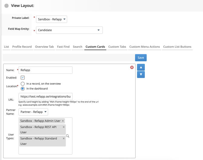The image size is (203, 160).
Task: Switch to the Custom Tabs tab
Action: pos(117,47)
